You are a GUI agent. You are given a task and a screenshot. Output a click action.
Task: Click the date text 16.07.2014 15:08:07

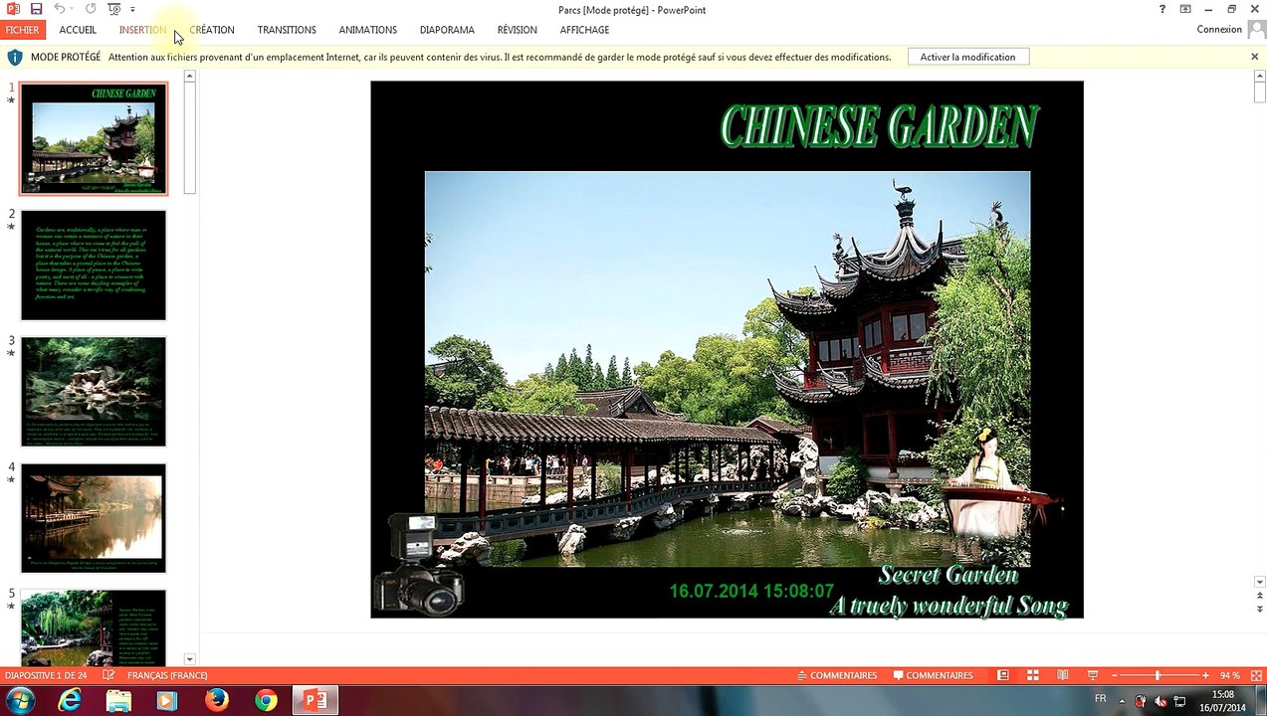click(x=751, y=591)
